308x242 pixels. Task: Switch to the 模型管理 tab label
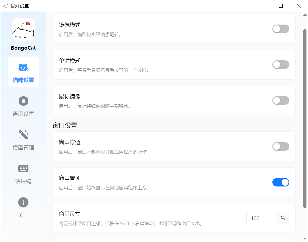pos(23,148)
